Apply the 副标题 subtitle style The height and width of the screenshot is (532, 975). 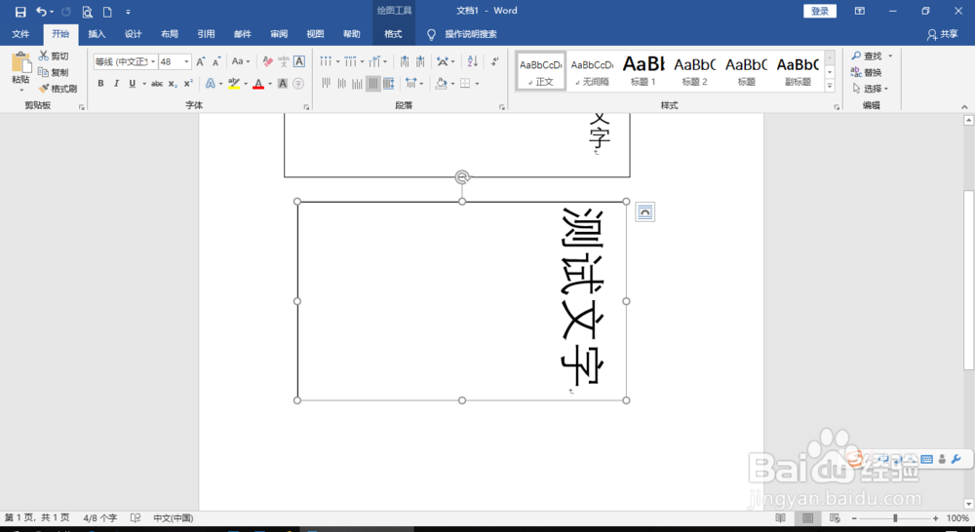(x=798, y=71)
